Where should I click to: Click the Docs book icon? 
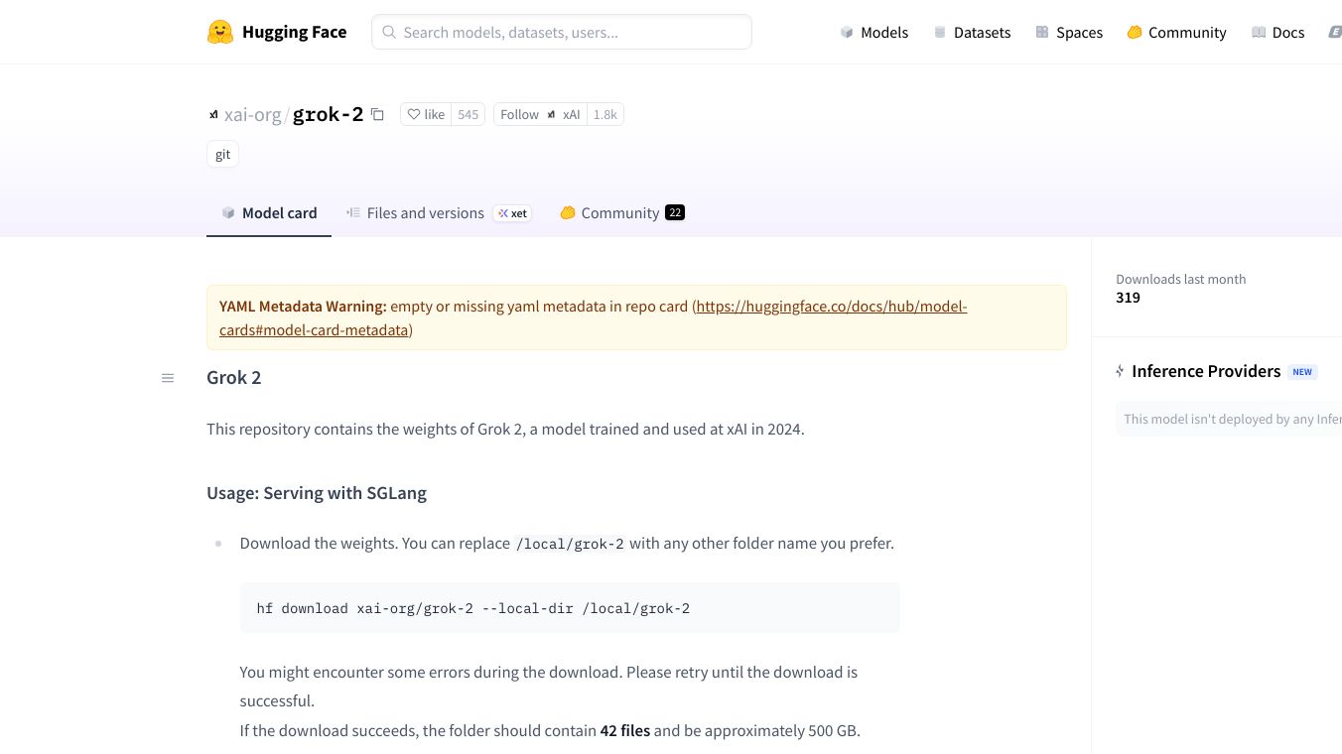(1259, 33)
